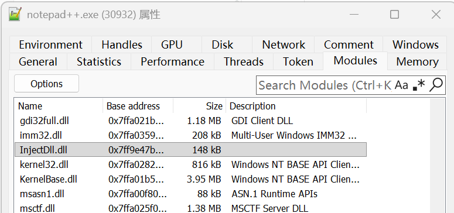Click the GDI Client DLL description
Viewport: 454px width, 213px height.
coord(262,121)
